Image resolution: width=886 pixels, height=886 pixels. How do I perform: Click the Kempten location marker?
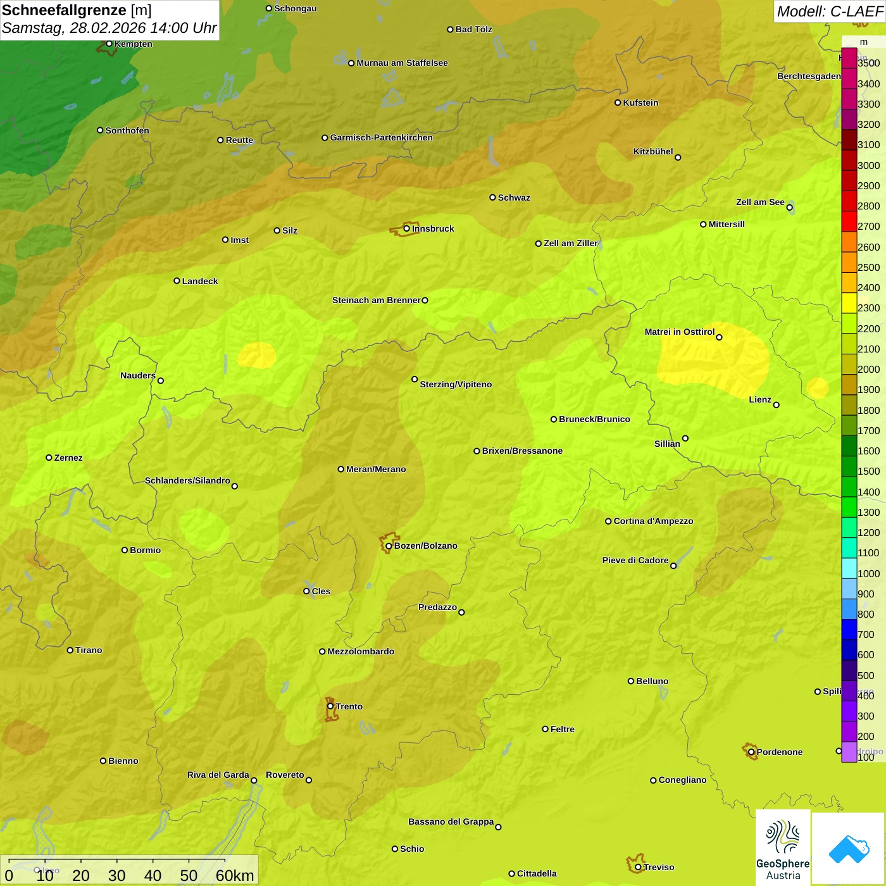[109, 44]
